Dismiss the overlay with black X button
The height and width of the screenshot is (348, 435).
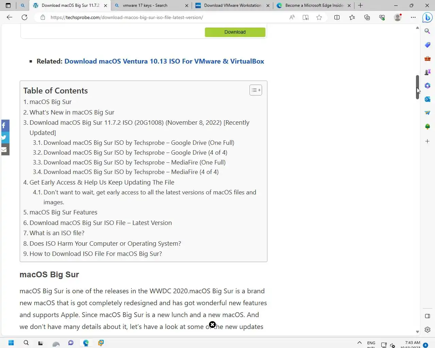pos(212,325)
